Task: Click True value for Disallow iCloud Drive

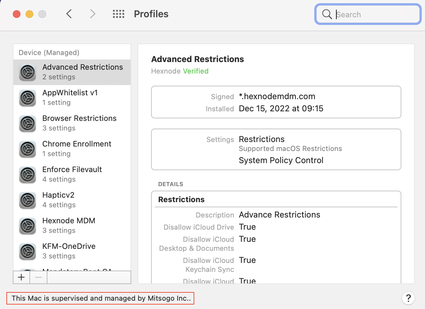Action: [247, 227]
